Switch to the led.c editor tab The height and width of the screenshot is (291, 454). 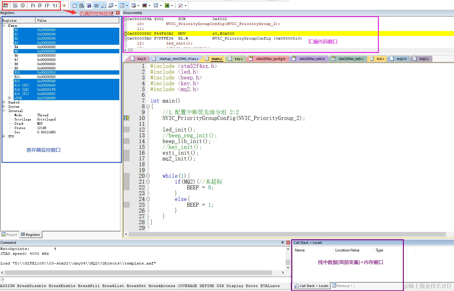[377, 59]
